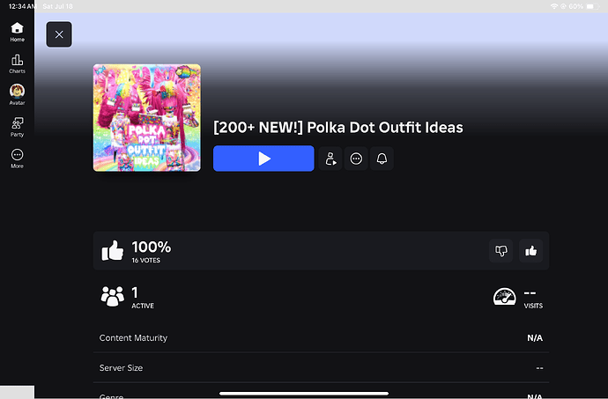Open the more options ellipsis button
Viewport: 608px width, 399px height.
[356, 159]
